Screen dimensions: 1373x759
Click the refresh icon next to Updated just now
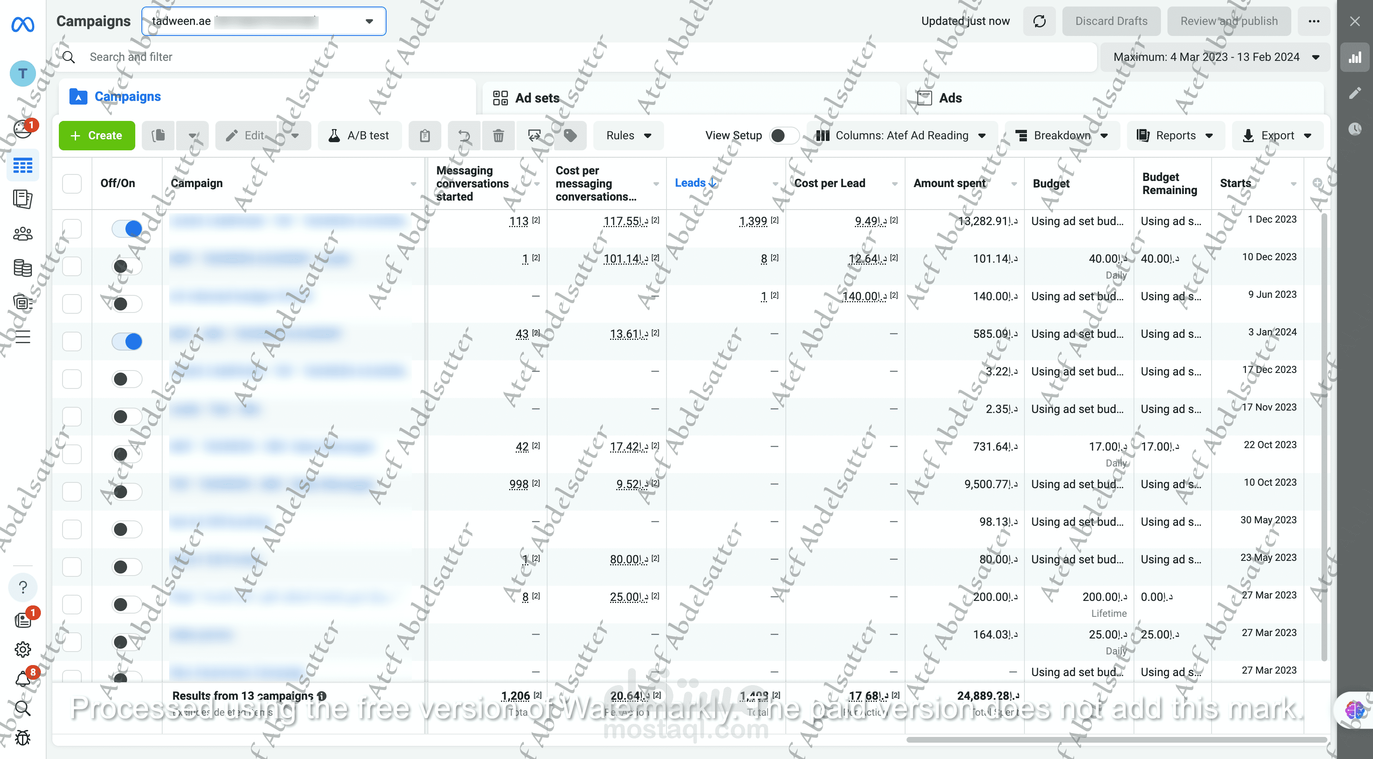[x=1039, y=21]
